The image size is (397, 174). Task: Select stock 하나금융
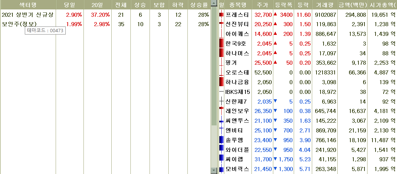tap(237, 82)
